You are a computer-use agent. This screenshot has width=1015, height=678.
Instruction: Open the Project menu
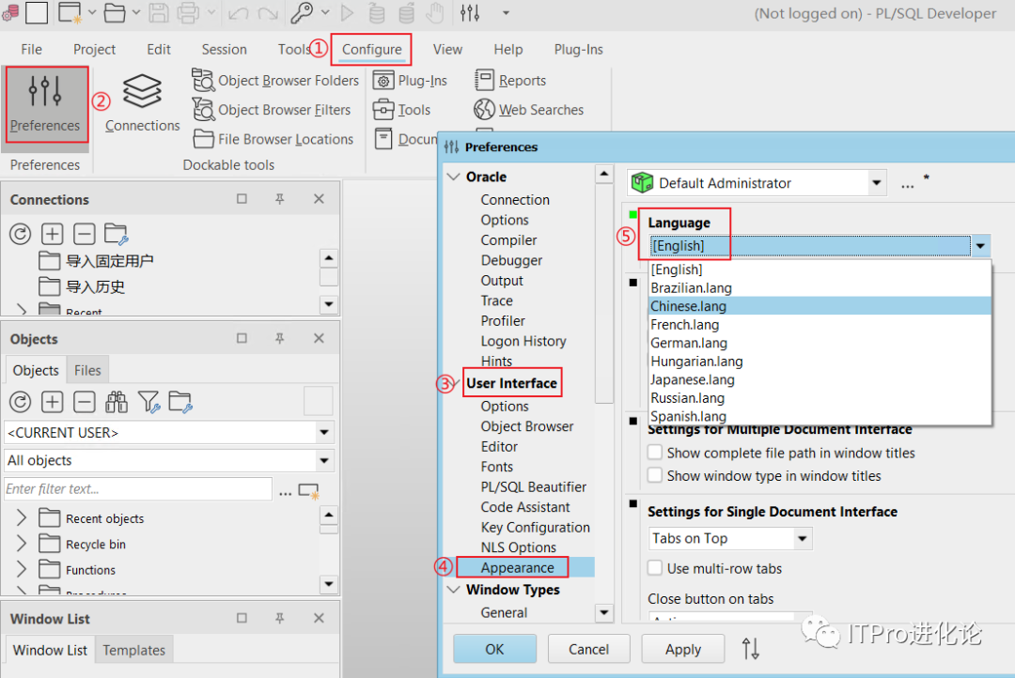coord(95,49)
